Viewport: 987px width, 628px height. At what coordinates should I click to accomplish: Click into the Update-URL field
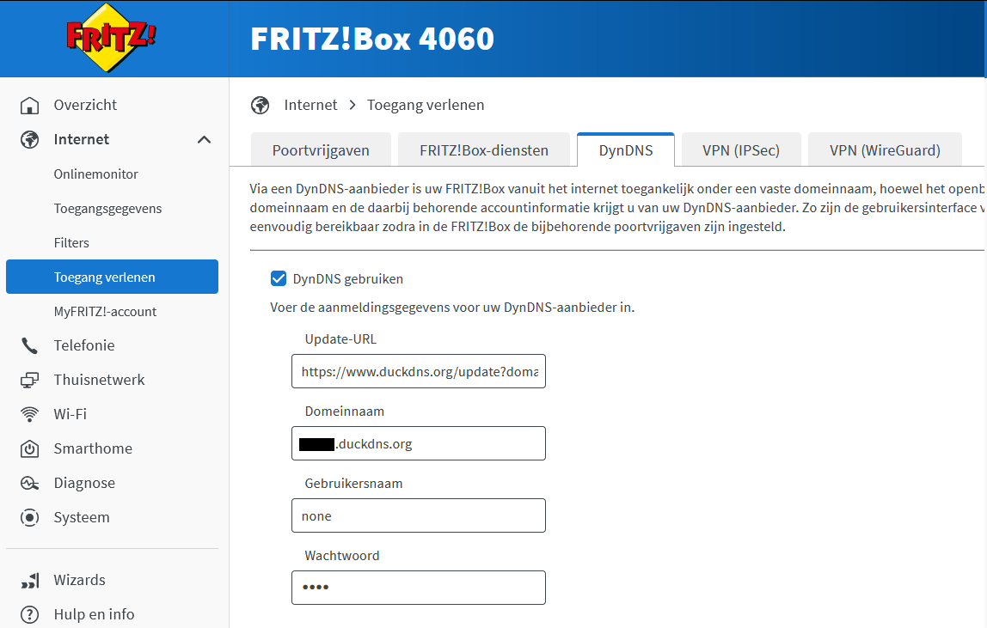point(419,371)
